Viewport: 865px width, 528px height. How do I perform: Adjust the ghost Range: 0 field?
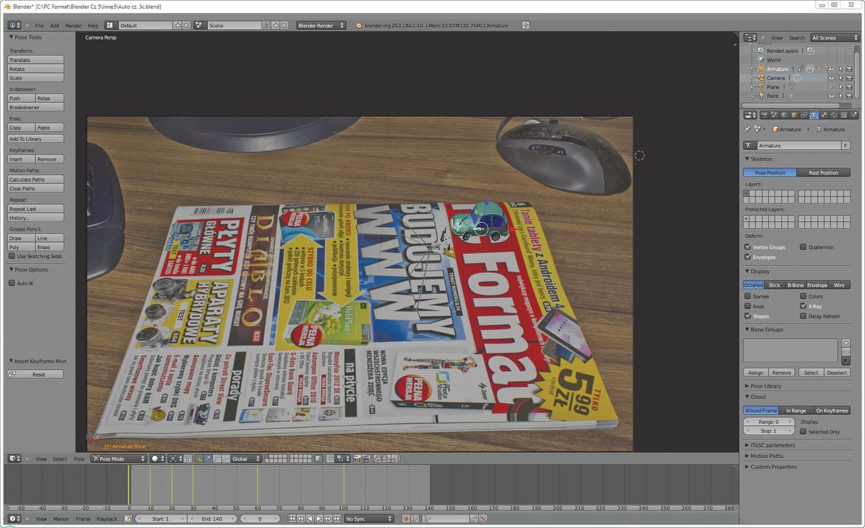[x=768, y=422]
